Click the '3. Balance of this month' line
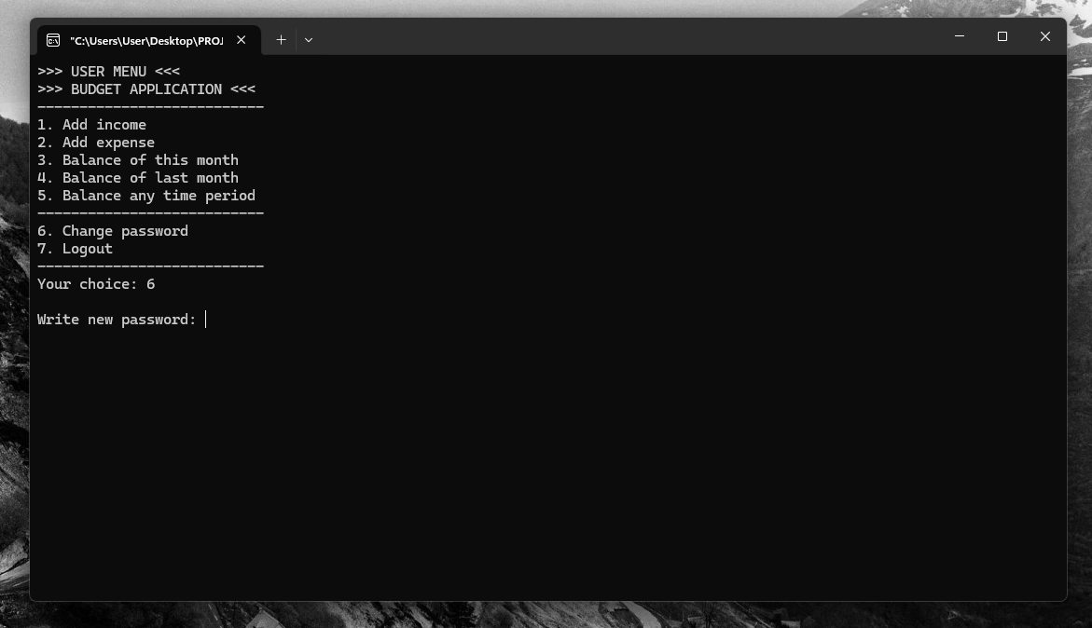The width and height of the screenshot is (1092, 628). [138, 160]
